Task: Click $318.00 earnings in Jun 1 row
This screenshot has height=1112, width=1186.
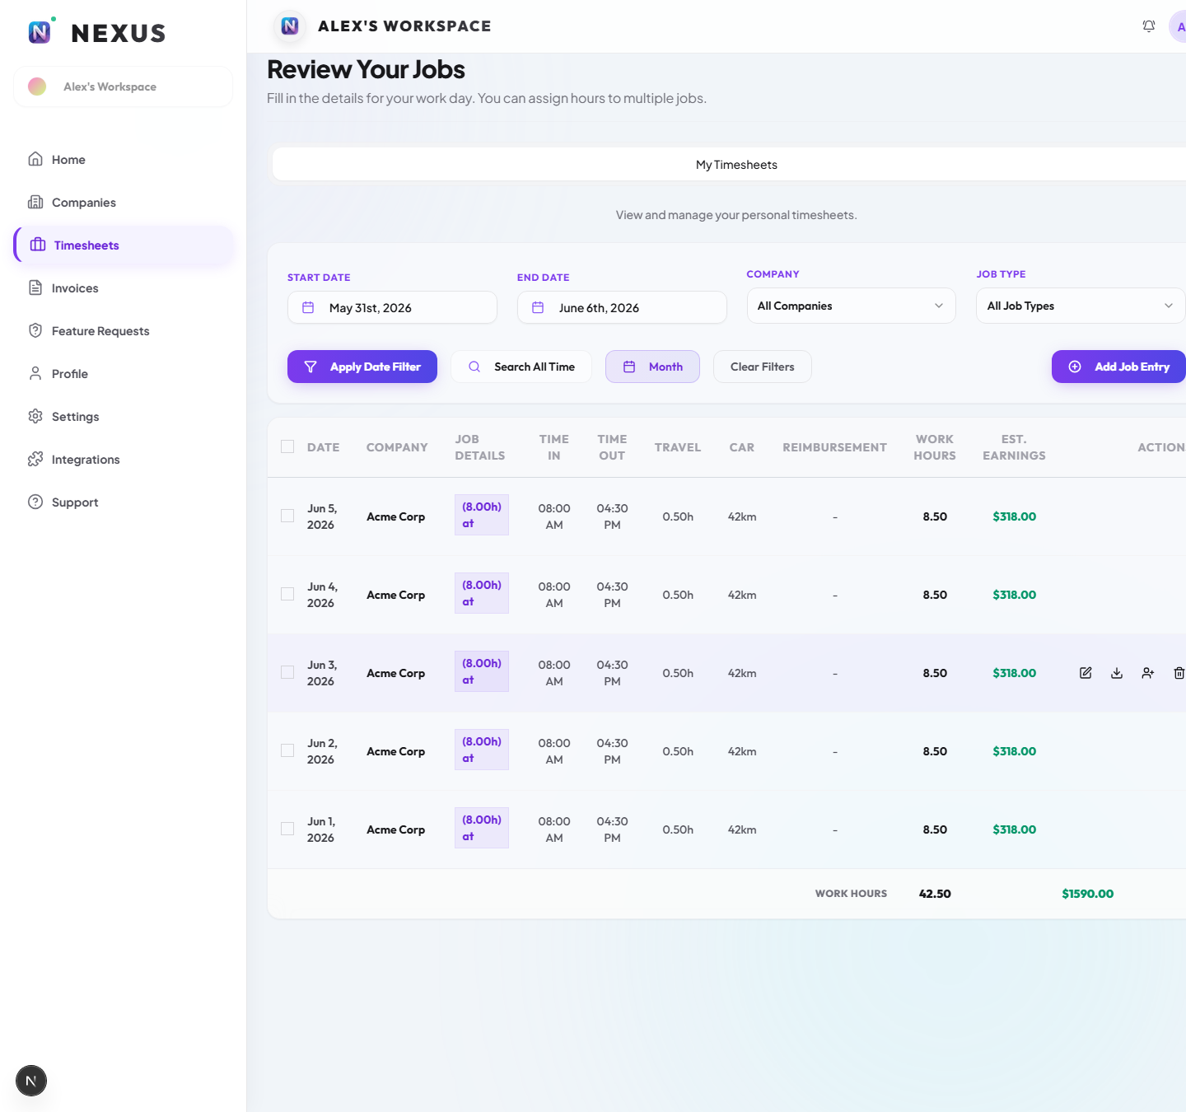Action: click(1015, 829)
